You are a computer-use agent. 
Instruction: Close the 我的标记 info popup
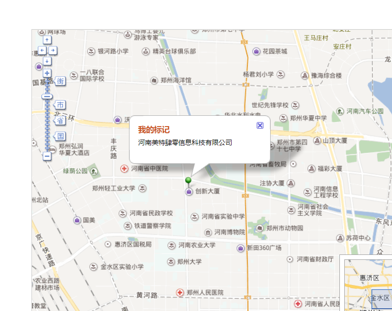[x=260, y=125]
